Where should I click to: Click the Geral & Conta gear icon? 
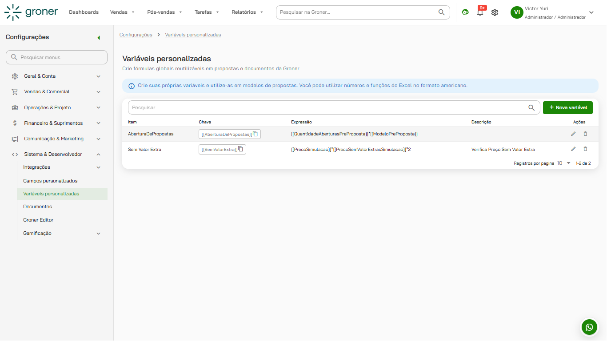click(x=15, y=76)
